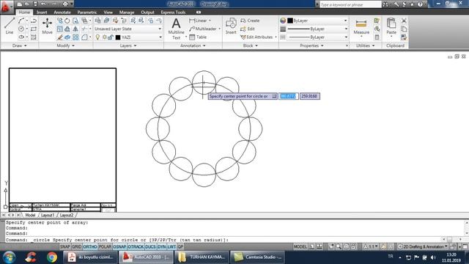
Task: Click the Multiline Text tool
Action: pyautogui.click(x=176, y=29)
